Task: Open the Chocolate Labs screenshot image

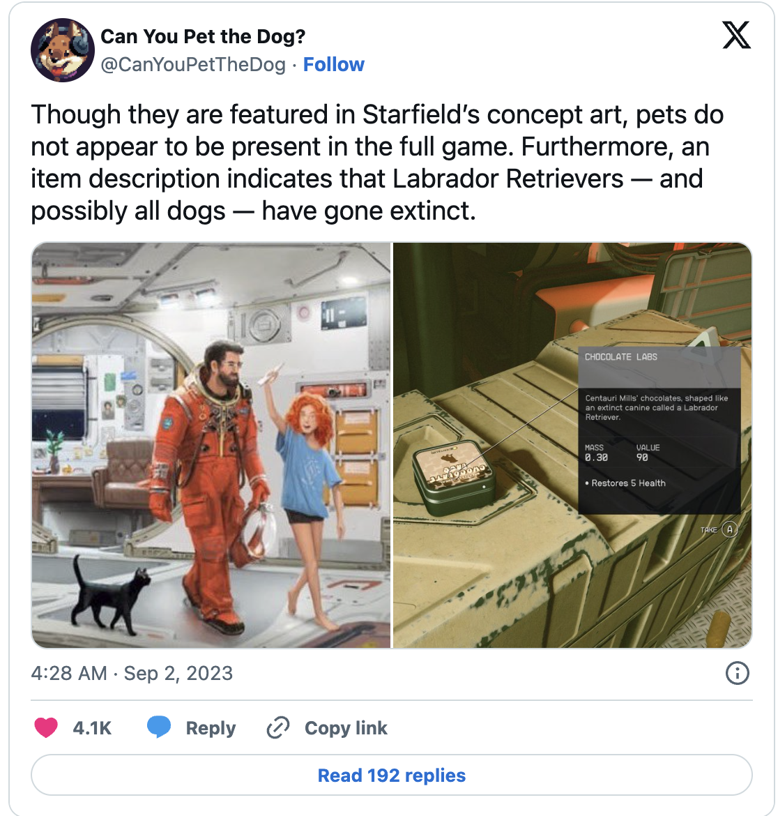Action: click(x=572, y=445)
